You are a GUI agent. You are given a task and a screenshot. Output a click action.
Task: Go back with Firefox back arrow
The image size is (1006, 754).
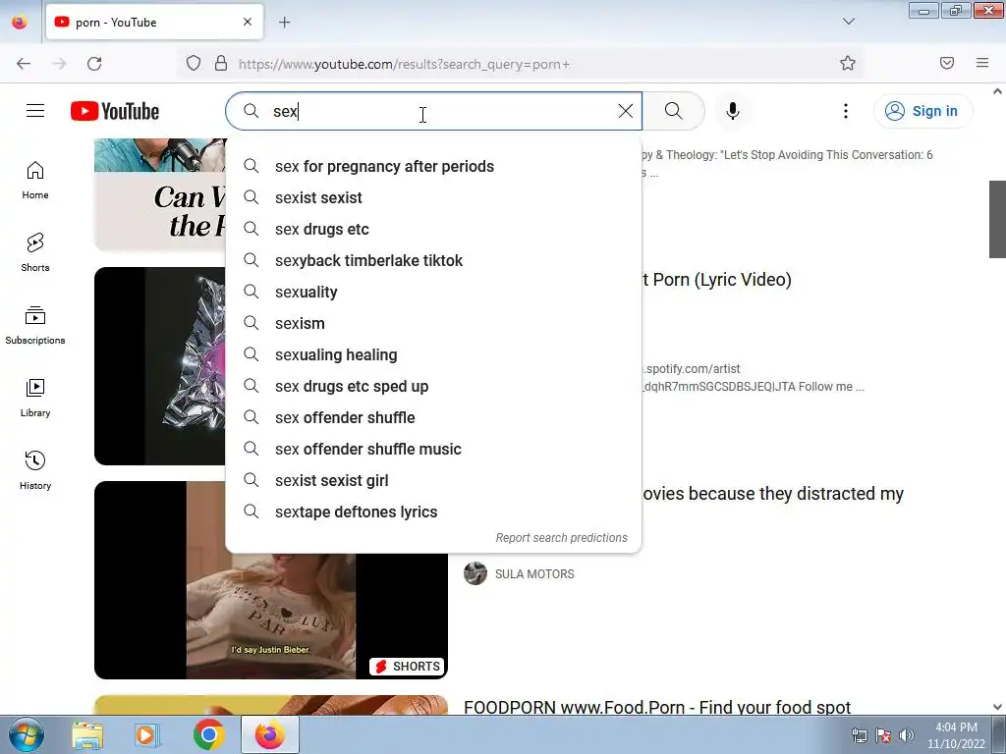pyautogui.click(x=24, y=64)
